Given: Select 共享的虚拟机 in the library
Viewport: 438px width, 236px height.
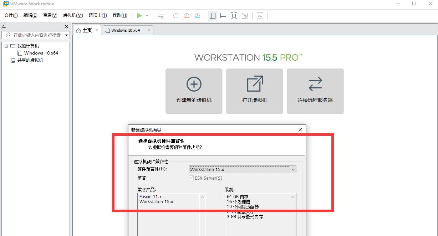Looking at the screenshot, I should click(x=30, y=60).
